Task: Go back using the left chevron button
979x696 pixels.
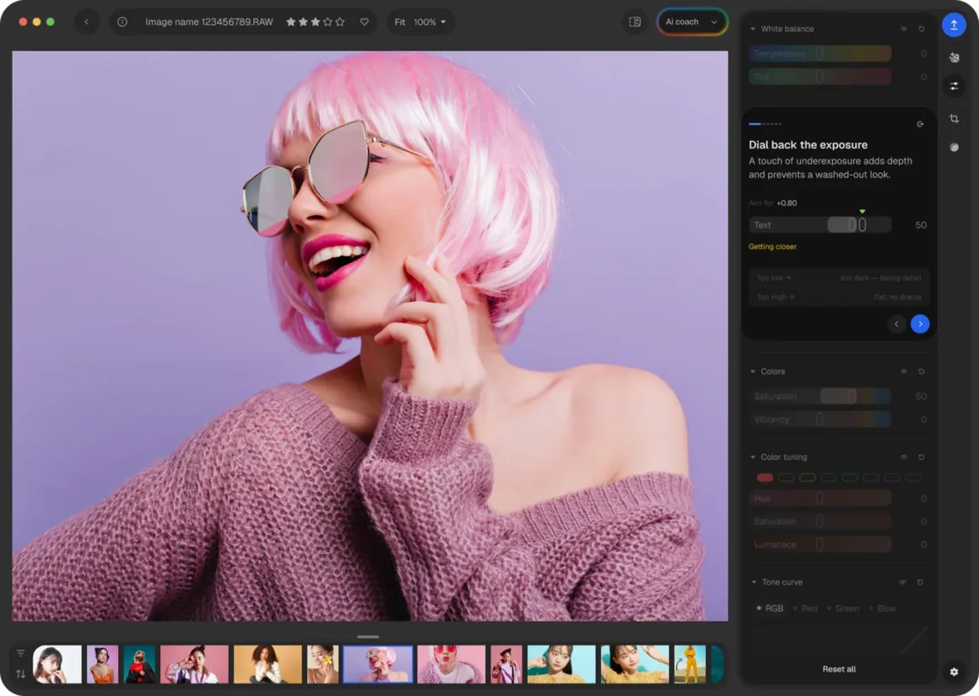Action: [x=87, y=22]
